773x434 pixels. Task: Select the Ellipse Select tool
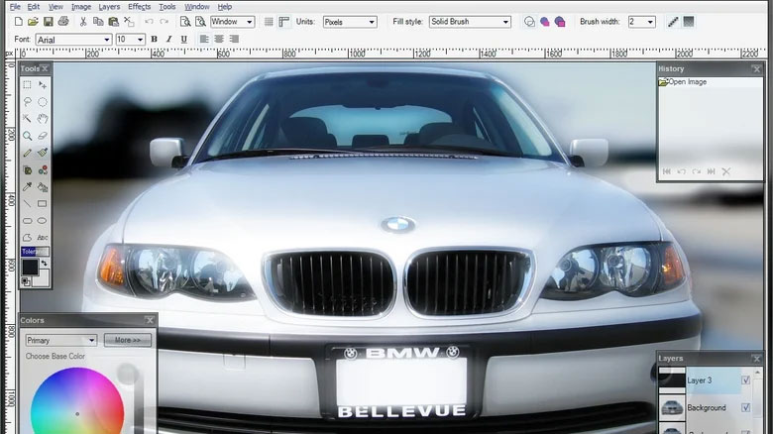pyautogui.click(x=43, y=102)
